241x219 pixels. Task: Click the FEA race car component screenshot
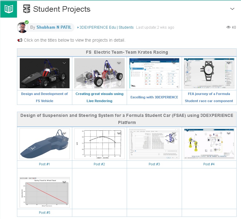[209, 73]
